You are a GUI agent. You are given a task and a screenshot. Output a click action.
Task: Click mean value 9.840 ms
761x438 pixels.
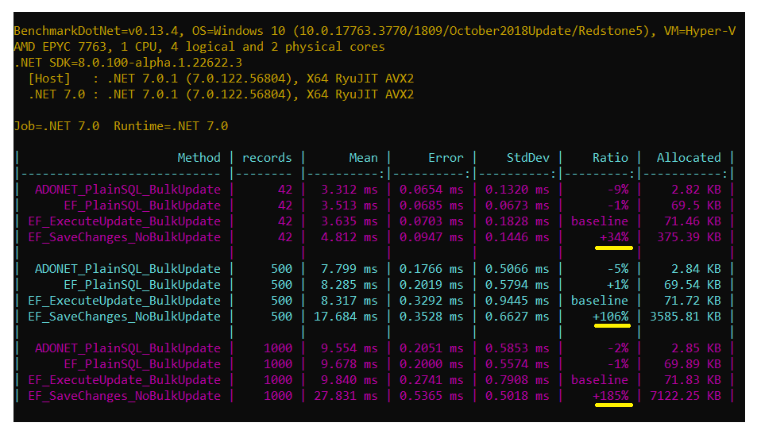pyautogui.click(x=349, y=380)
